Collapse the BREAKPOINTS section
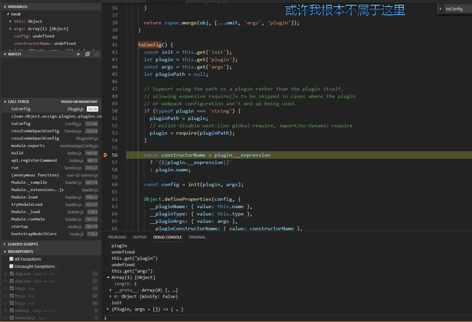 point(5,252)
